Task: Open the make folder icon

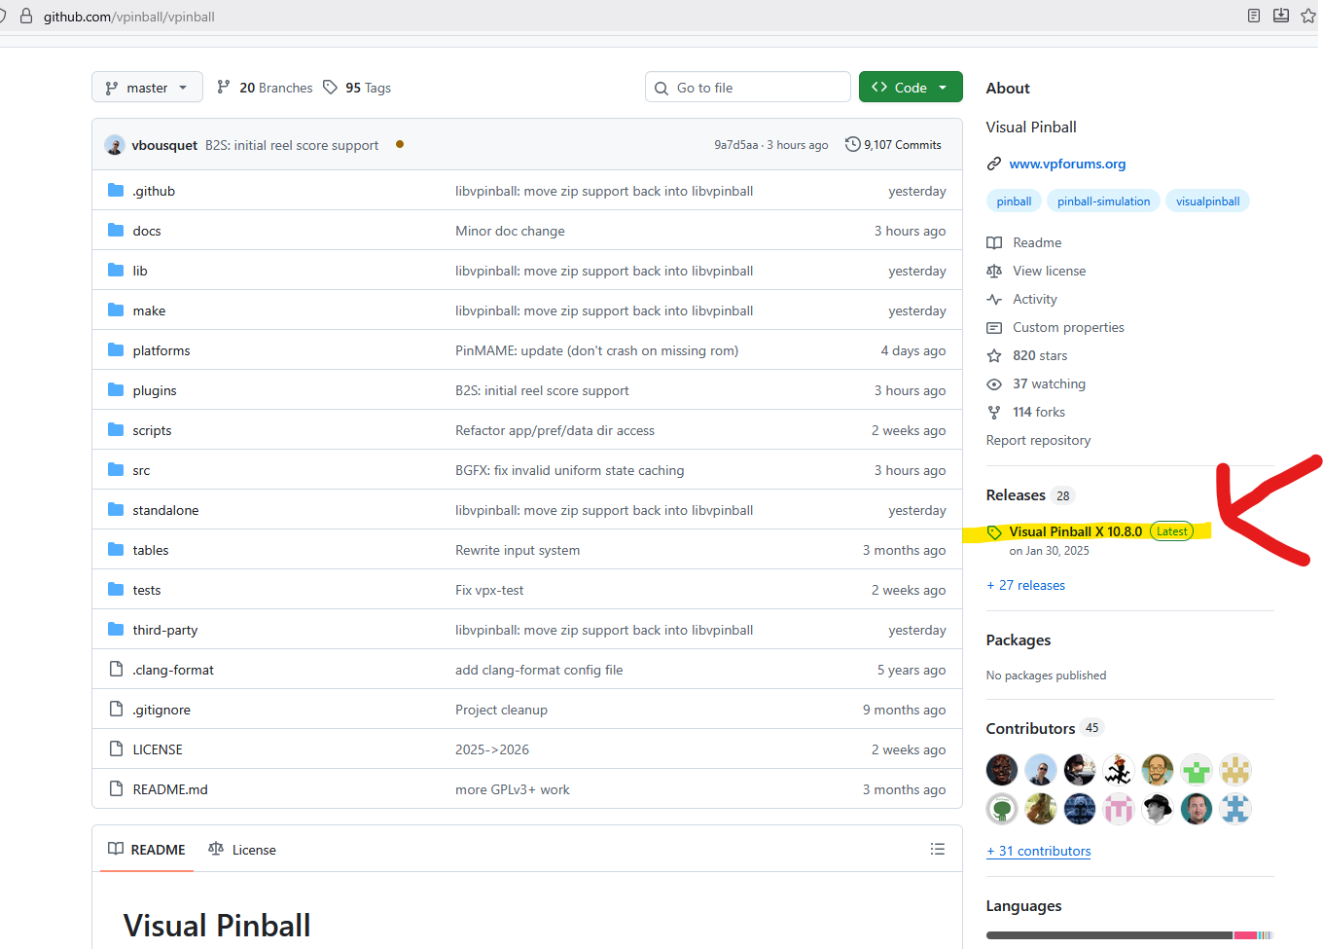Action: [x=116, y=310]
